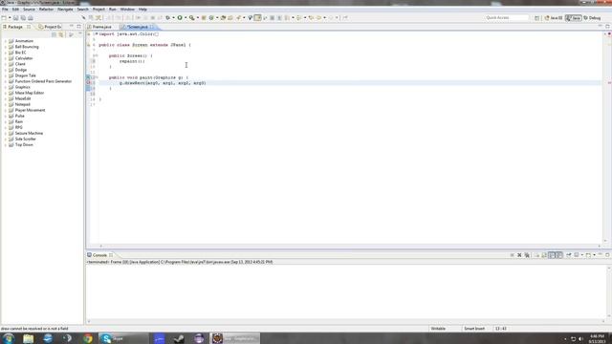Open the dropdown arrow beside Run button

pos(185,18)
